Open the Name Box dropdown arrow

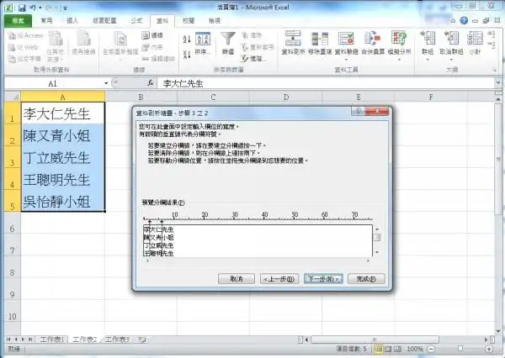(x=106, y=84)
